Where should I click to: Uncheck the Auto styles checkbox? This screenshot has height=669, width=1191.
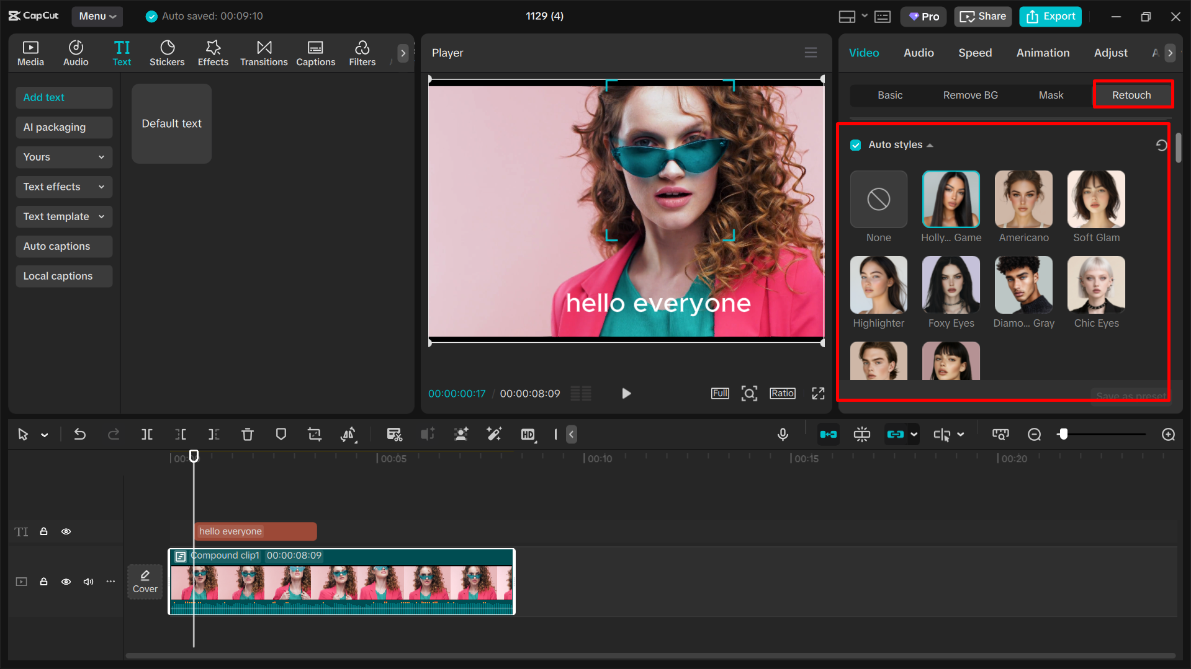pos(856,144)
